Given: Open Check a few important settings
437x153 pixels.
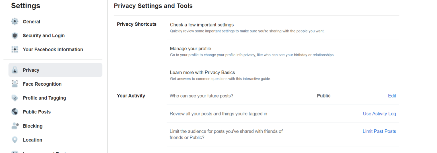Looking at the screenshot, I should [x=202, y=25].
